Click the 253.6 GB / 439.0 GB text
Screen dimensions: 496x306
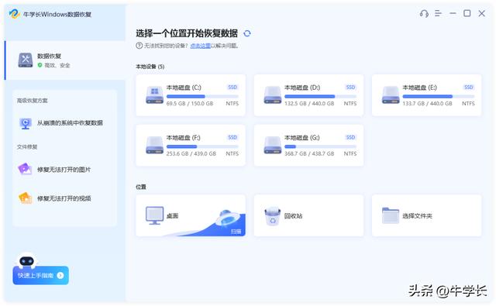[x=191, y=153]
